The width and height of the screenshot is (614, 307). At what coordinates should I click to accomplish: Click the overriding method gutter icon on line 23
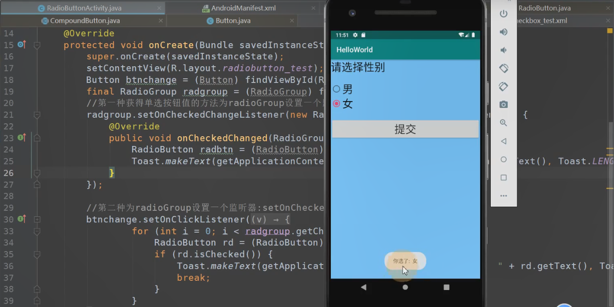21,138
